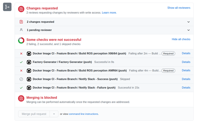Click the Build ROS perception AMR64 check name
Image resolution: width=198 pixels, height=122 pixels.
80,71
